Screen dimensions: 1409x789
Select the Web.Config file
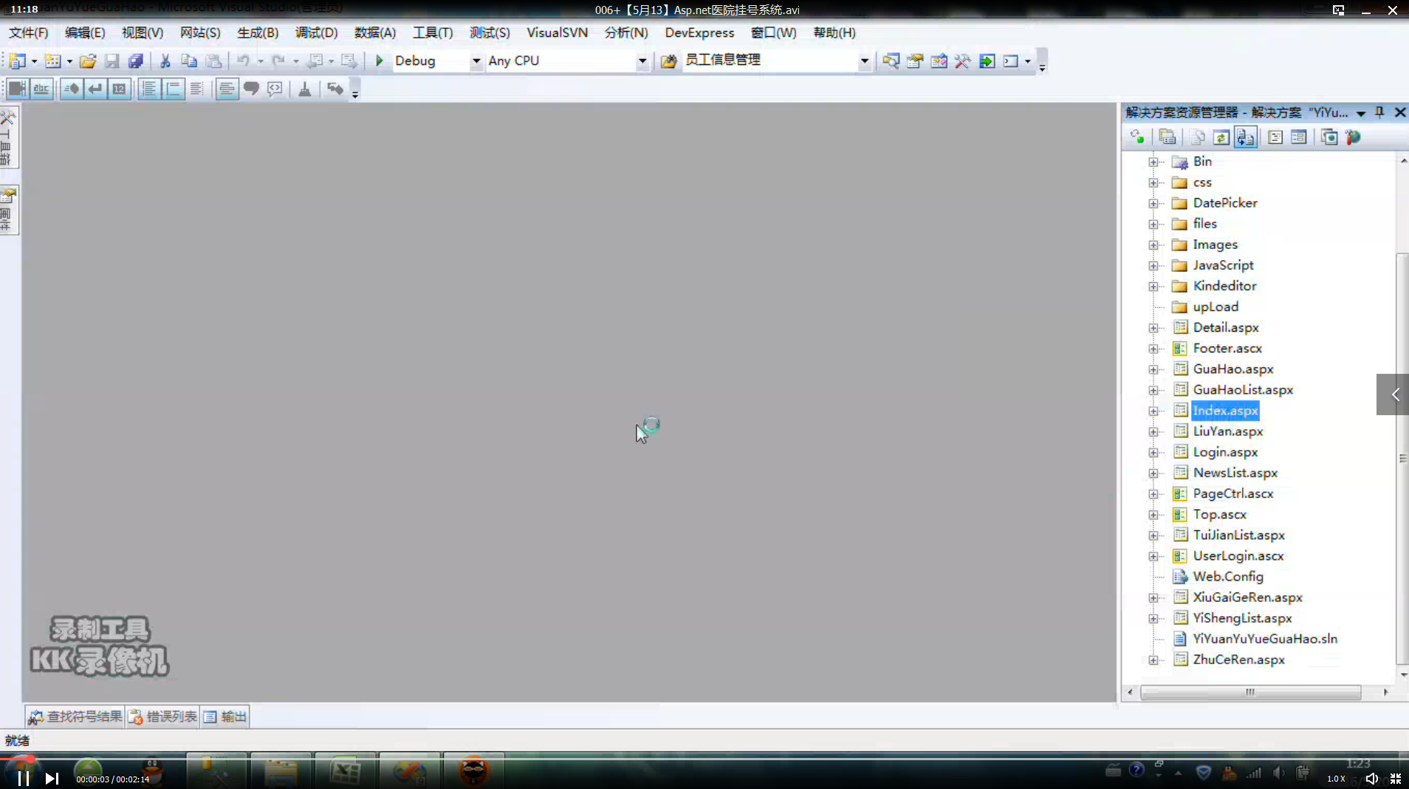coord(1228,576)
